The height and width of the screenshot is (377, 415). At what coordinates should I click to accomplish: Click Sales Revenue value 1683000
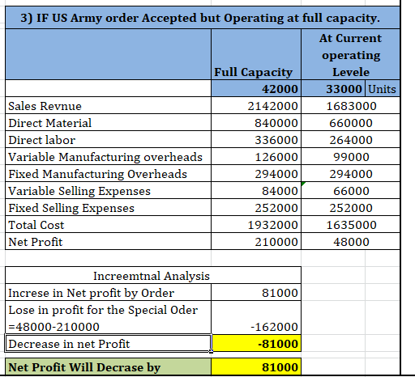pyautogui.click(x=350, y=105)
